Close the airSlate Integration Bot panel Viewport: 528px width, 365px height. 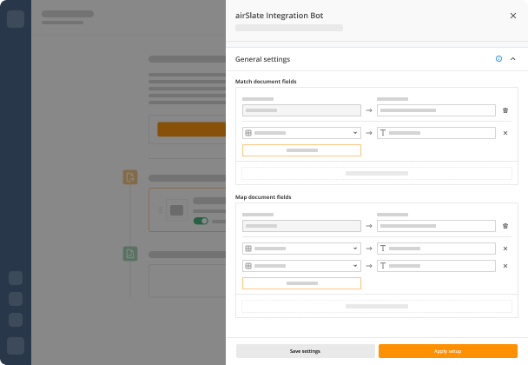pos(513,16)
